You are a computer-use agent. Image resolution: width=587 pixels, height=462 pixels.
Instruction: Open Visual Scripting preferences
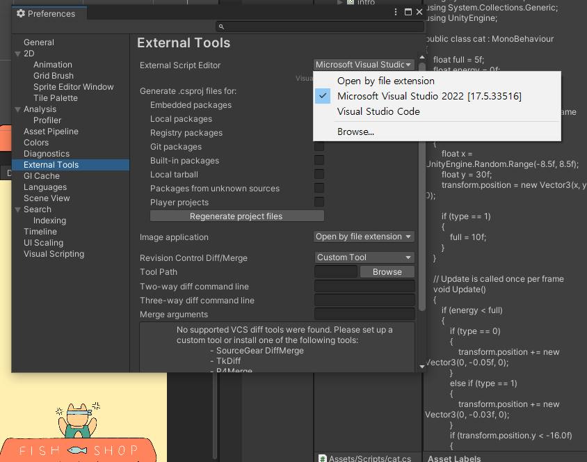[54, 254]
